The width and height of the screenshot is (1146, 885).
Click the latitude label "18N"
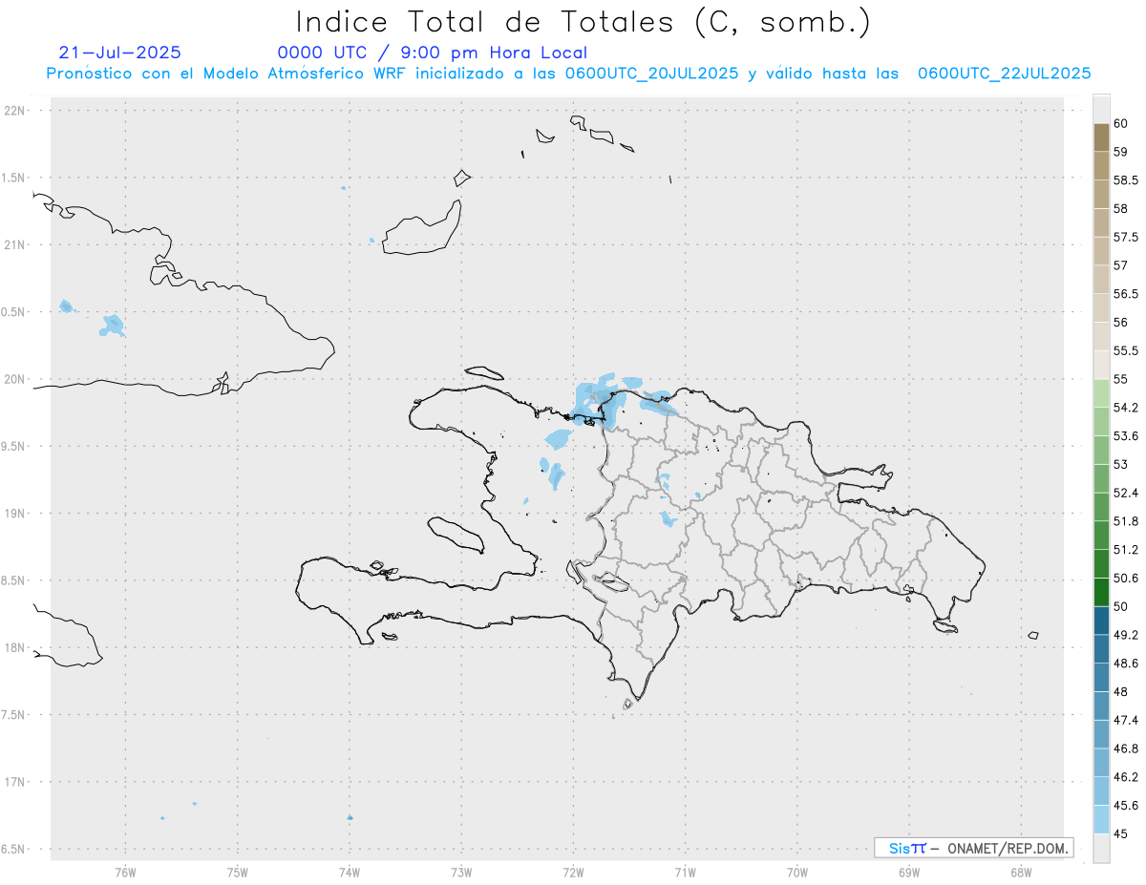[16, 647]
